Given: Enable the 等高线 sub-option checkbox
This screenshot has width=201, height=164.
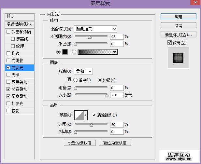Looking at the screenshot, I should tap(13, 39).
